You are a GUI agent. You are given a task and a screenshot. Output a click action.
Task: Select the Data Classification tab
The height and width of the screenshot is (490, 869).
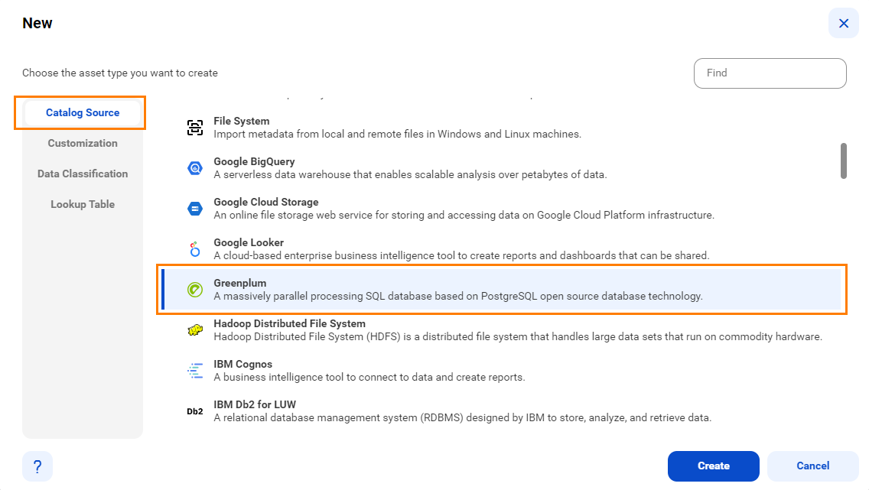click(83, 174)
